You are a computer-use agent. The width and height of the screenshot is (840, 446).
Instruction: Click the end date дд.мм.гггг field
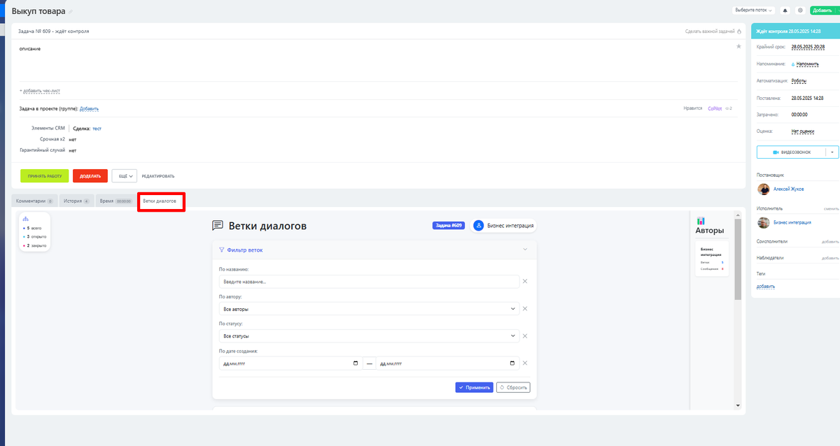447,364
